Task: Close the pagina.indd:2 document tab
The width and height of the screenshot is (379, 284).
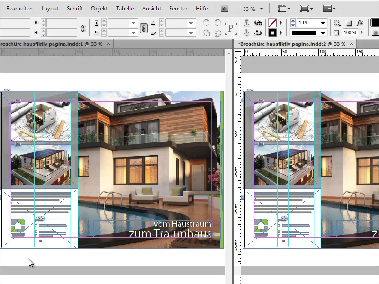Action: point(352,44)
